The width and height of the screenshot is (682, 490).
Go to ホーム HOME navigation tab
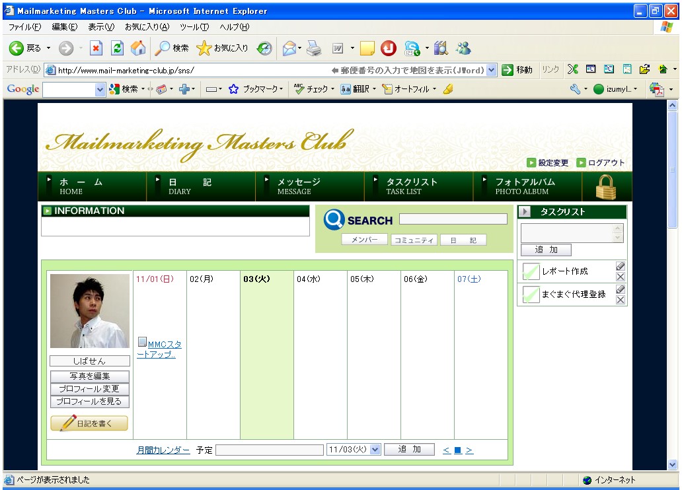[x=93, y=186]
